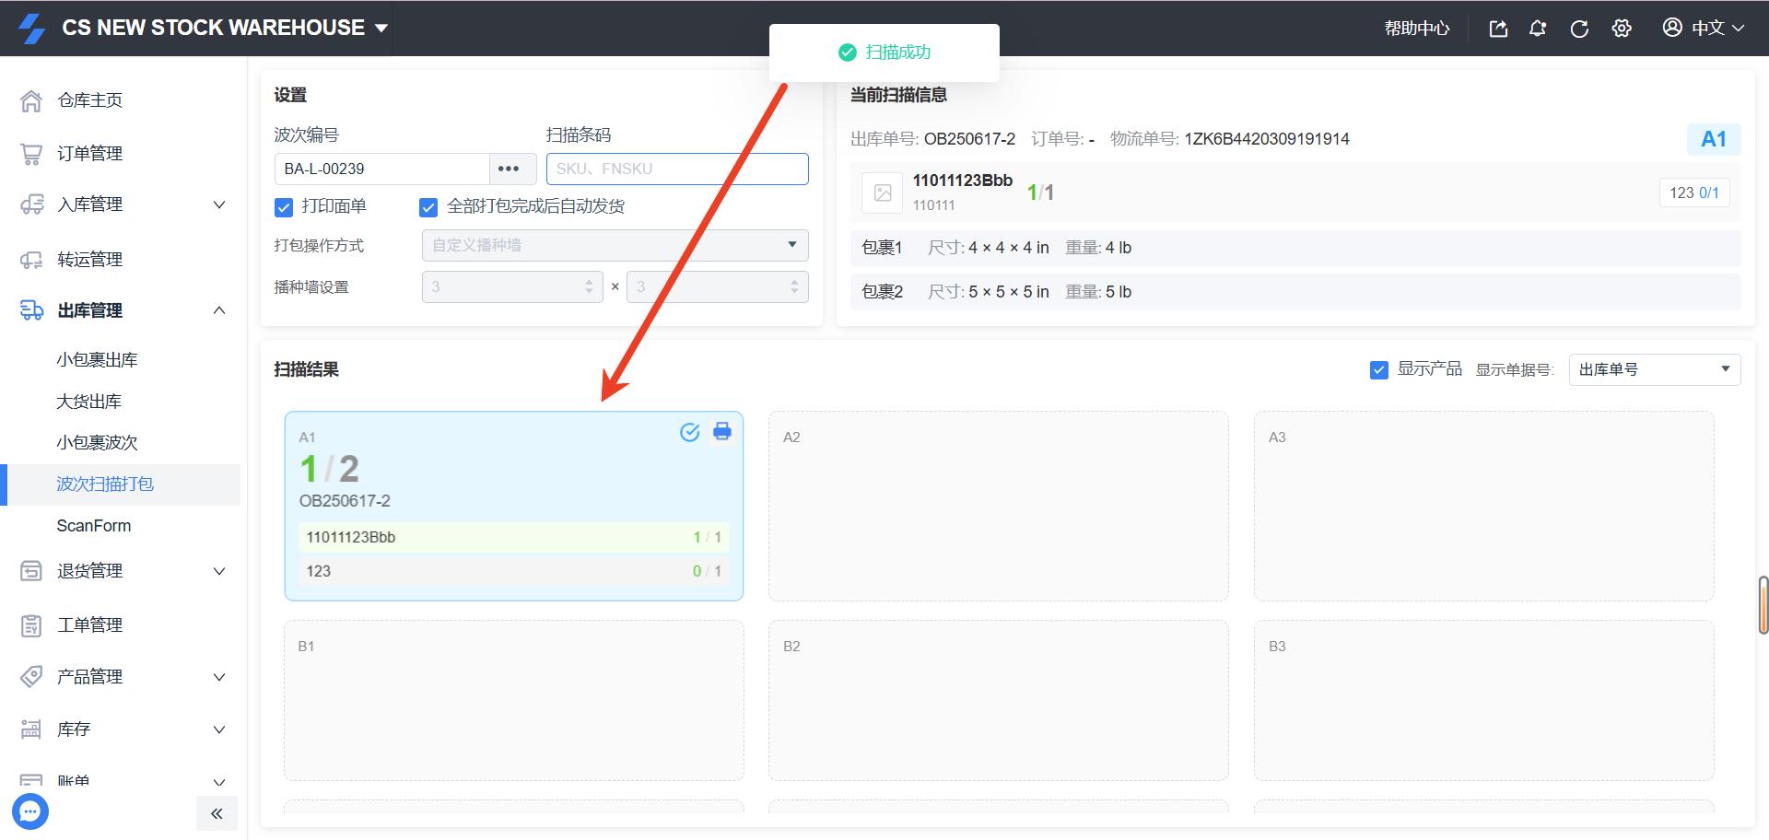
Task: Select ScanForm menu item
Action: point(94,525)
